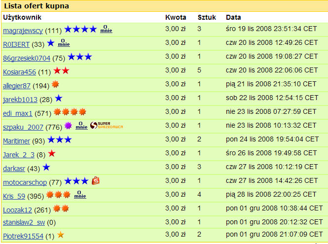
Task: Visit darkasr user link
Action: (x=14, y=169)
